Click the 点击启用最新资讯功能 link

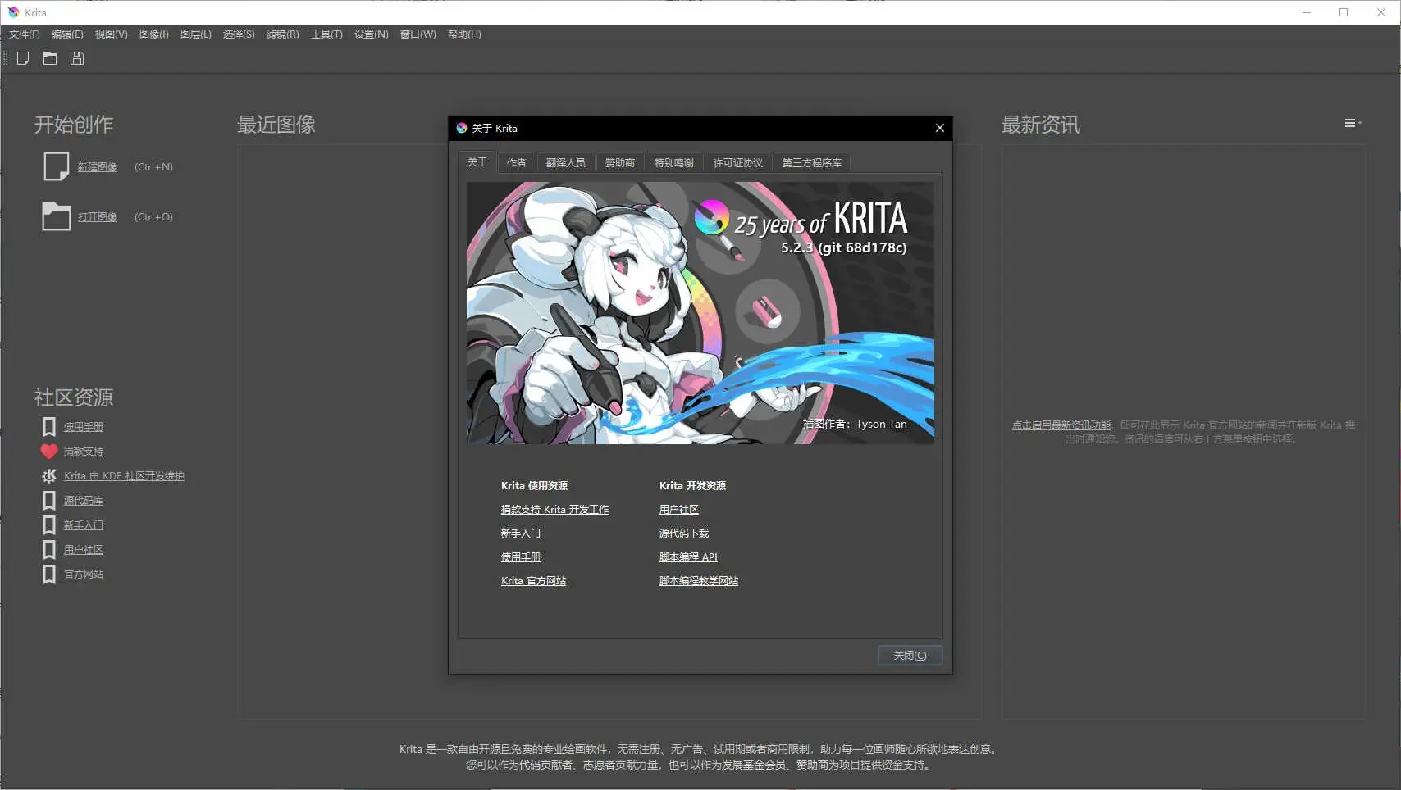point(1061,425)
